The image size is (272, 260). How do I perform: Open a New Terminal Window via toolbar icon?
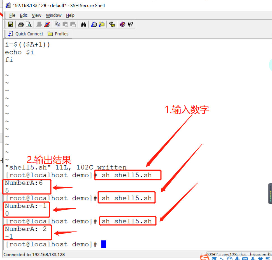[94, 24]
